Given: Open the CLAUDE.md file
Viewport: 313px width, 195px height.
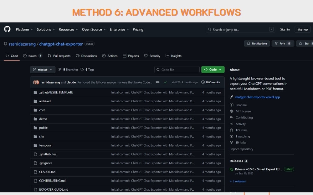Looking at the screenshot, I should tap(47, 172).
